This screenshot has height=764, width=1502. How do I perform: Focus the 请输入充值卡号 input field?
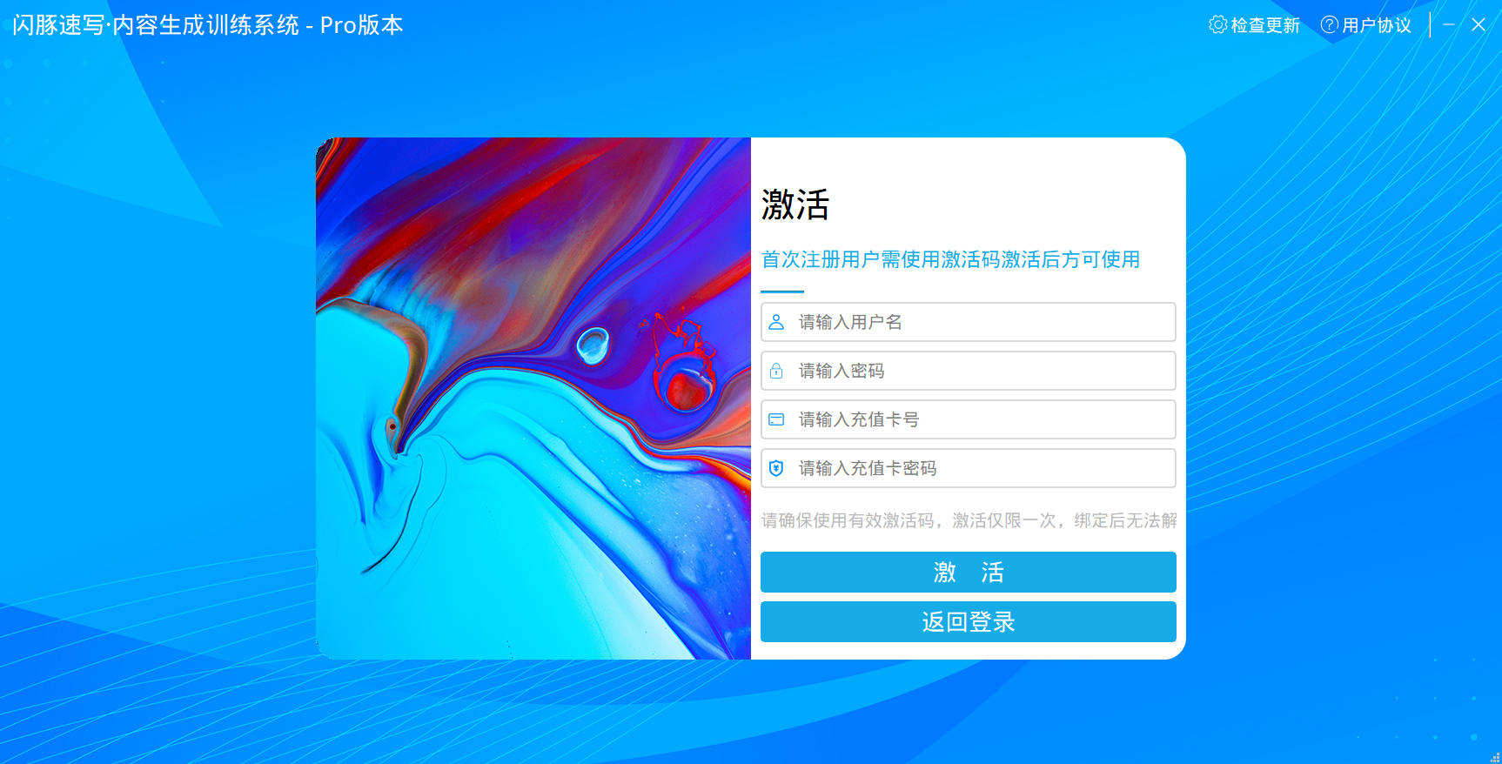[969, 419]
